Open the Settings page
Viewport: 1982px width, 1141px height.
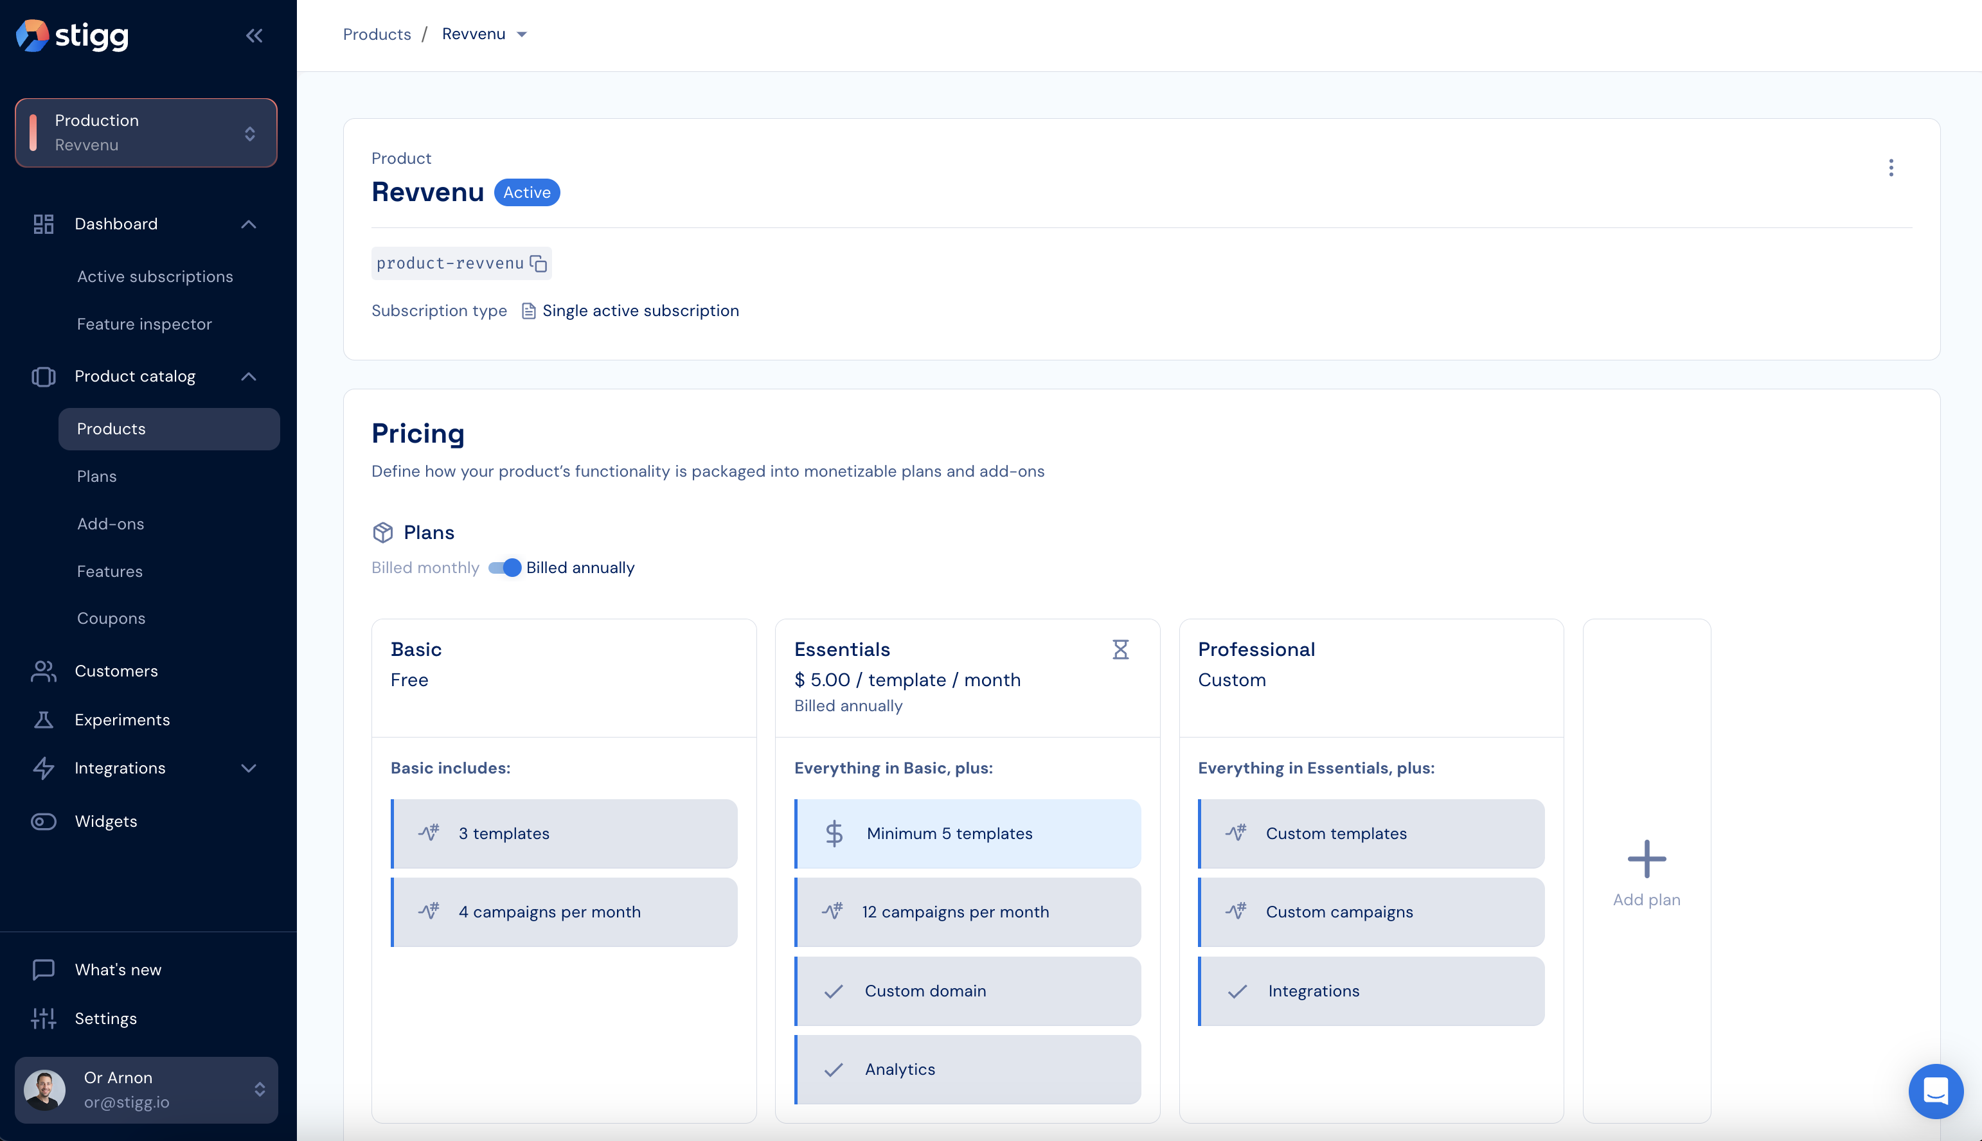pyautogui.click(x=106, y=1019)
